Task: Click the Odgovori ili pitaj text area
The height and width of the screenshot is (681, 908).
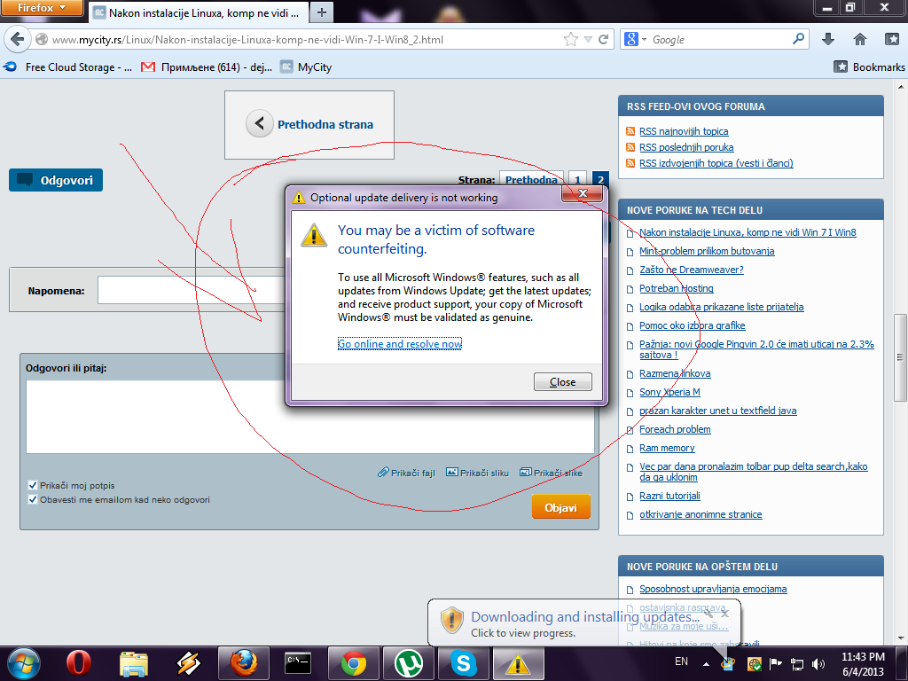Action: pos(310,416)
